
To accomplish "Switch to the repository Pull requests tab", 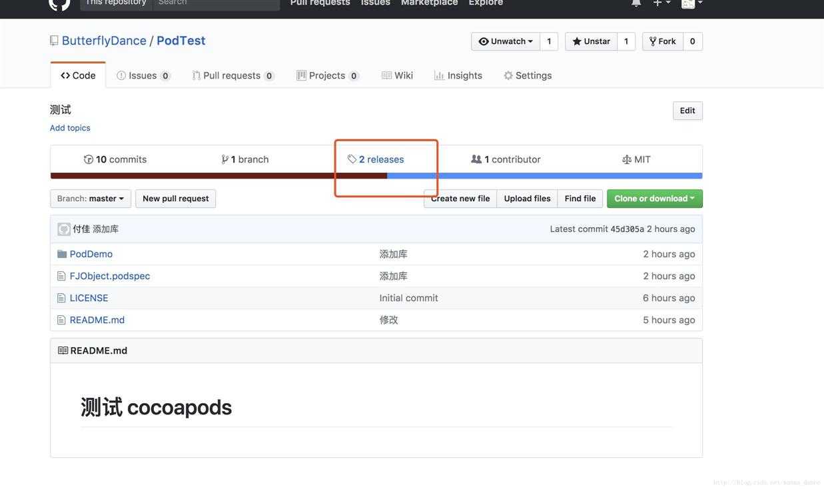I will (x=233, y=75).
